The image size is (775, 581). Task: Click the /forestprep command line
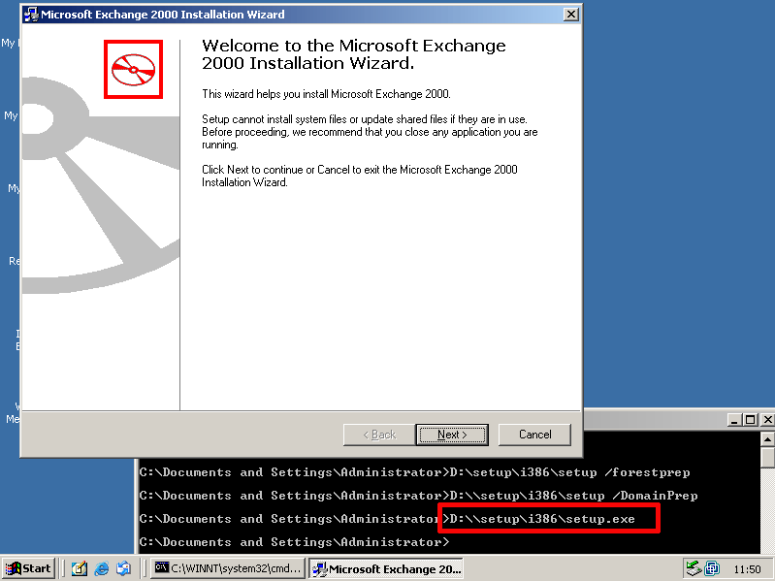tap(414, 472)
